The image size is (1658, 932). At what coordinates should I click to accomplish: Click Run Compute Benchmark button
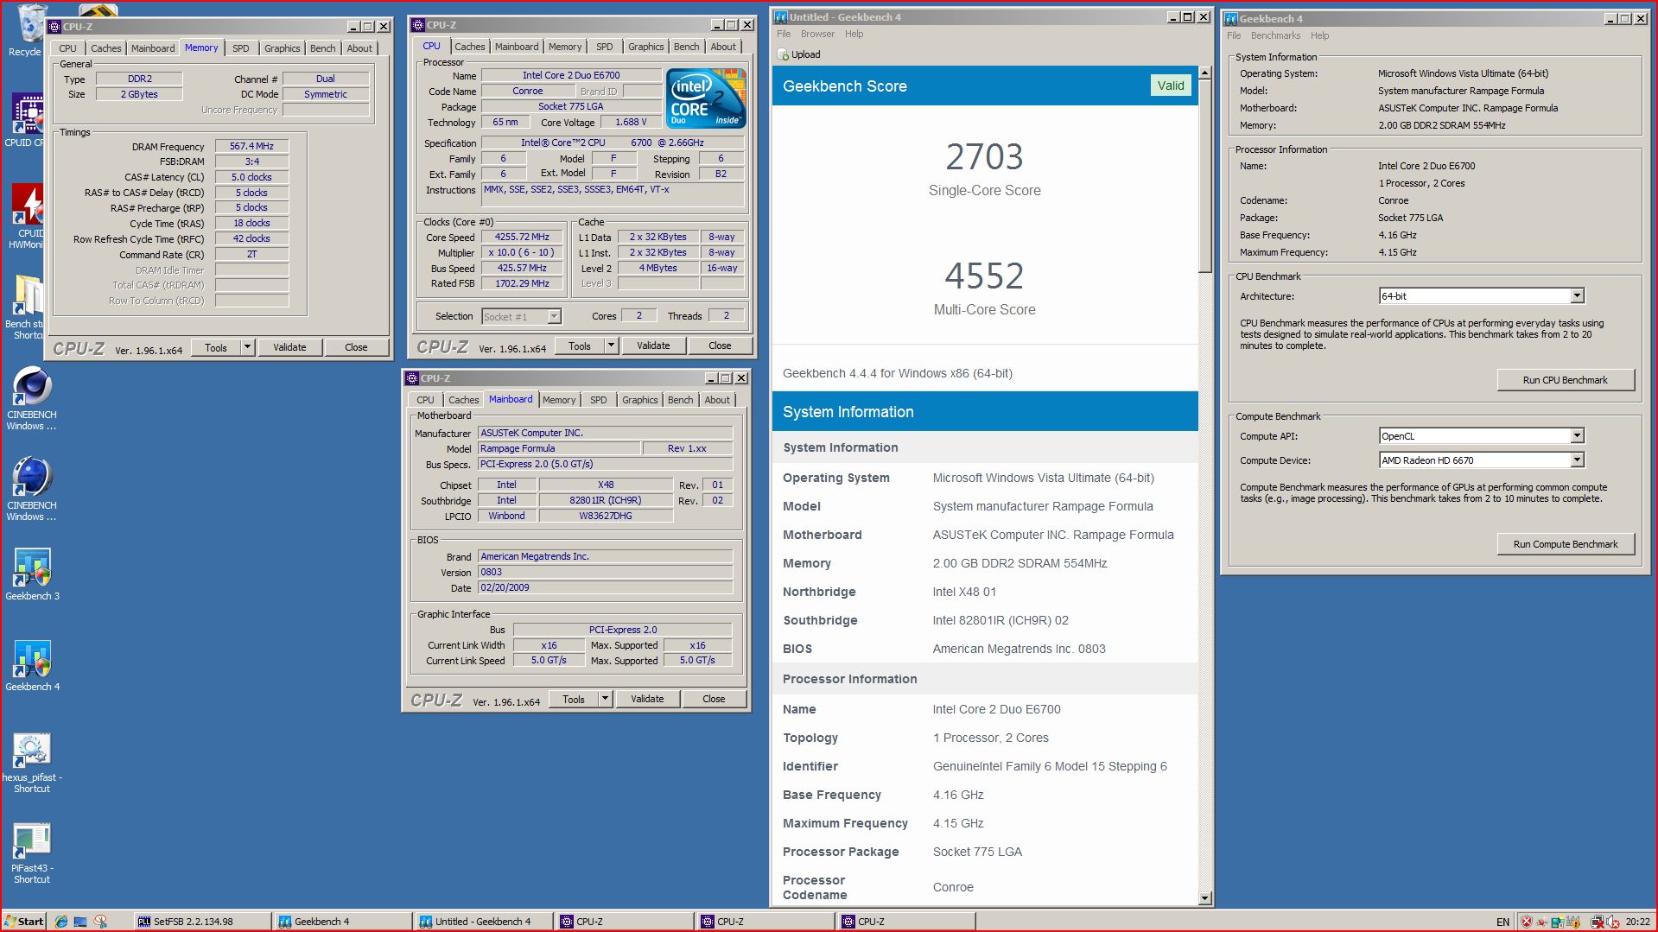[1565, 544]
